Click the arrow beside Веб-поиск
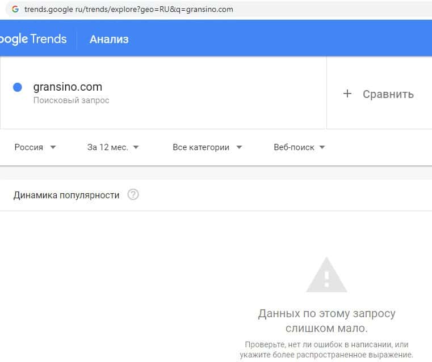432x362 pixels. pyautogui.click(x=322, y=147)
